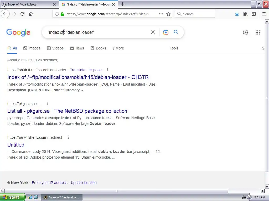This screenshot has width=269, height=201.
Task: Switch to Images results
Action: point(32,48)
